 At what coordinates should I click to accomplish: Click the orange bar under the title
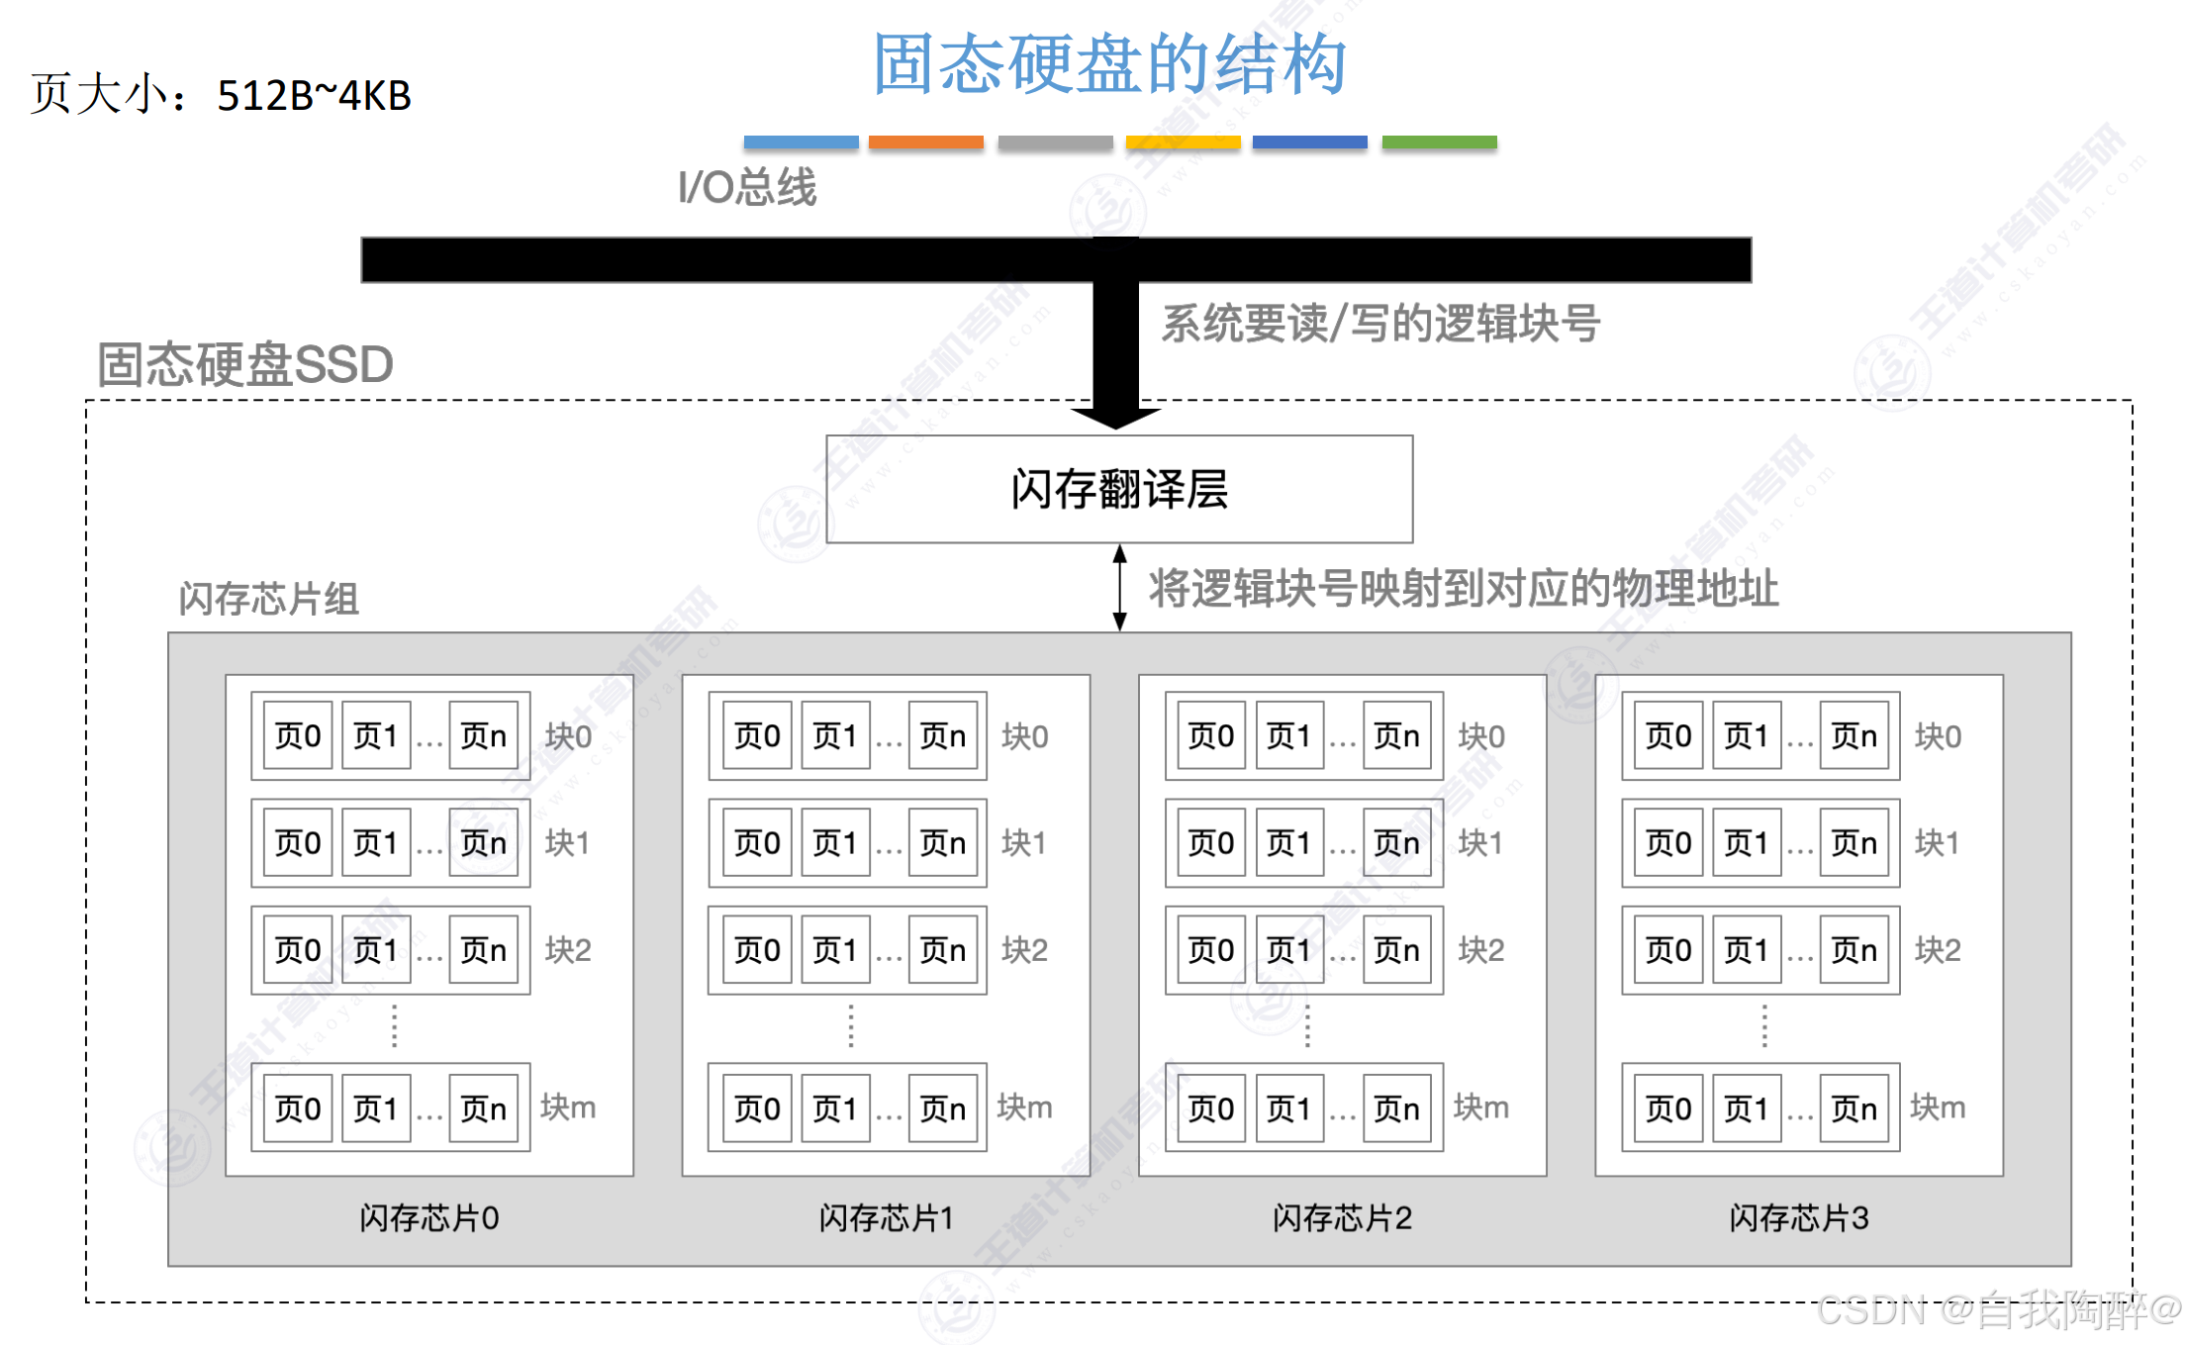924,143
